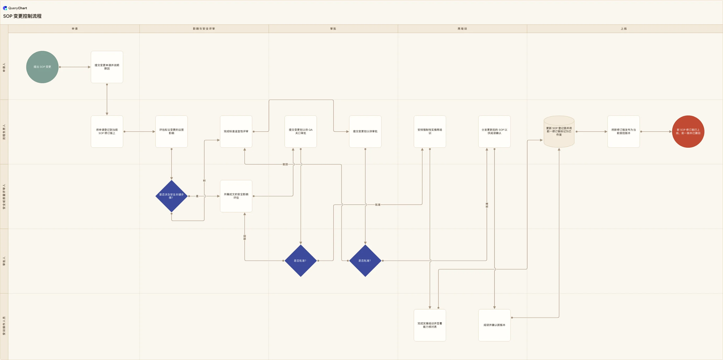Click the 提交变更申请并说明原因 step box
723x360 pixels.
point(107,67)
